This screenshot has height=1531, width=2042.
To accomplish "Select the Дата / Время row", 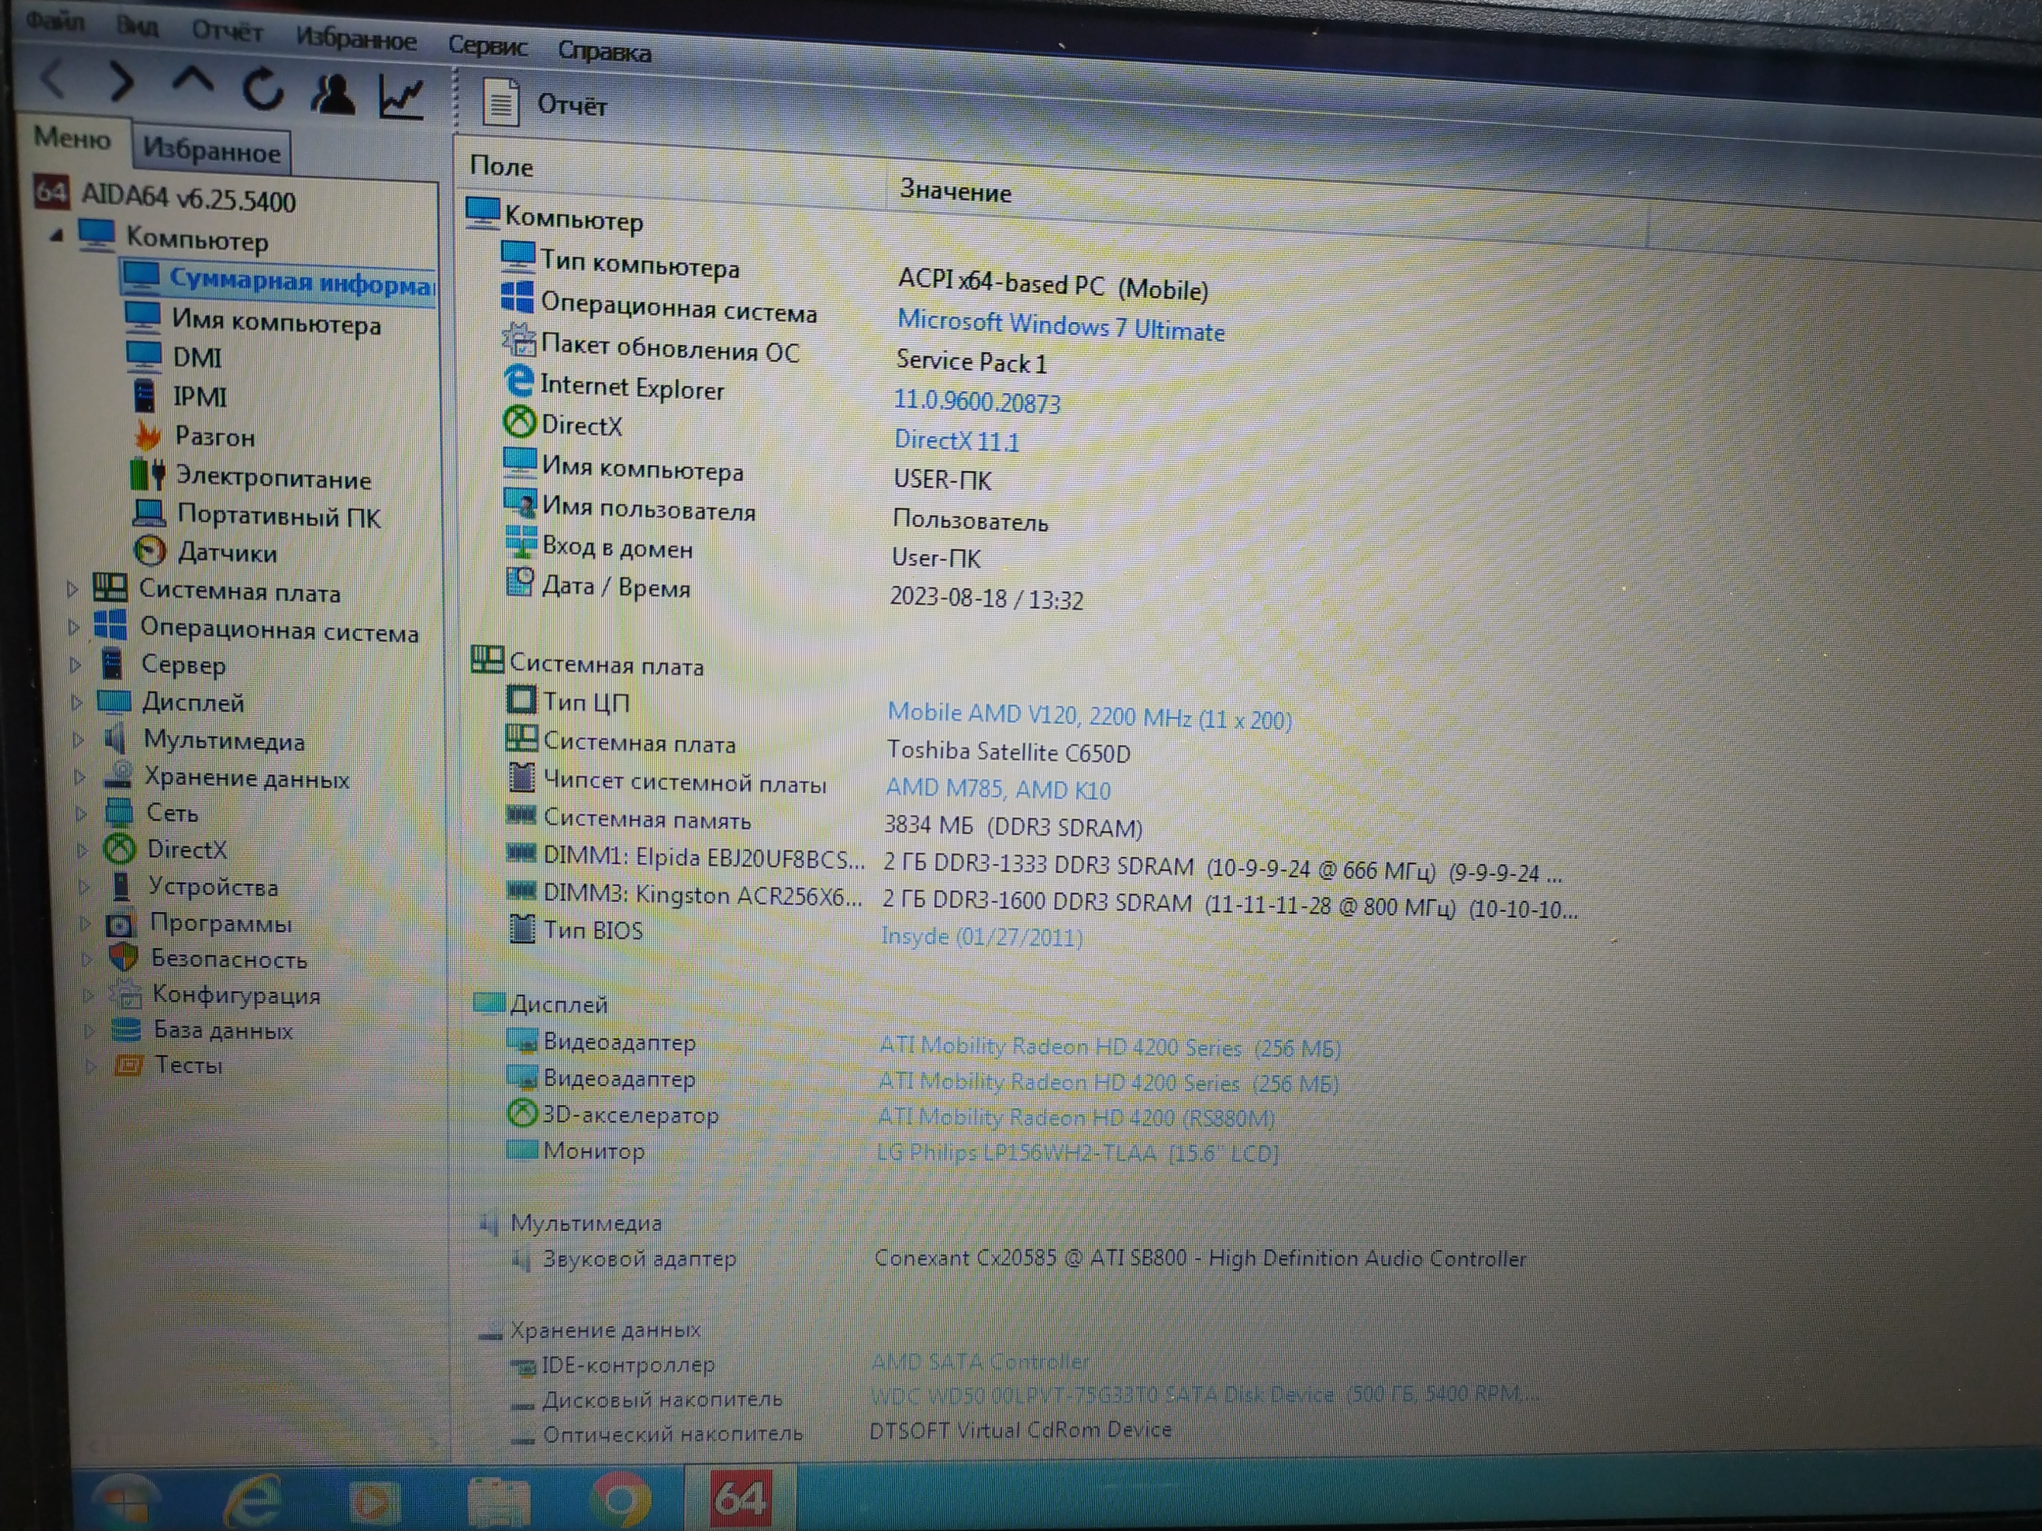I will pyautogui.click(x=794, y=592).
